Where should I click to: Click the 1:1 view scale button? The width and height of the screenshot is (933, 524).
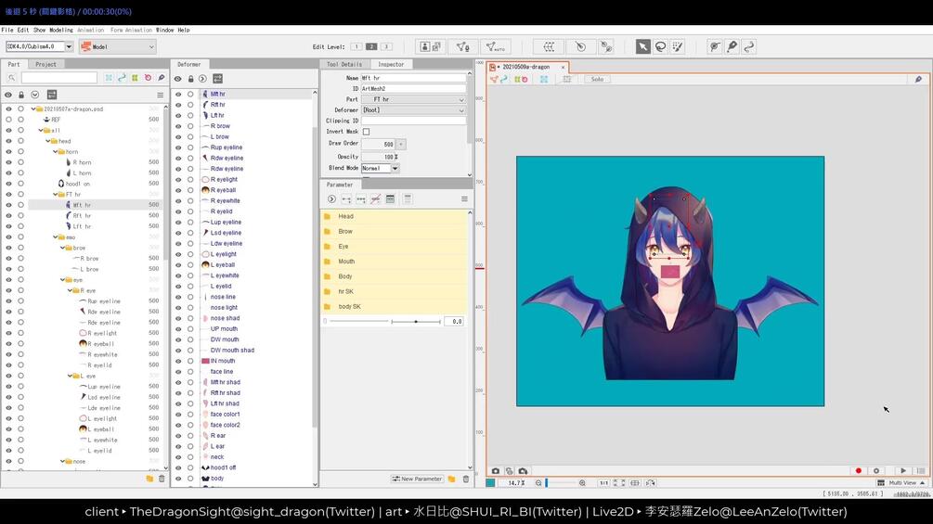(x=603, y=483)
